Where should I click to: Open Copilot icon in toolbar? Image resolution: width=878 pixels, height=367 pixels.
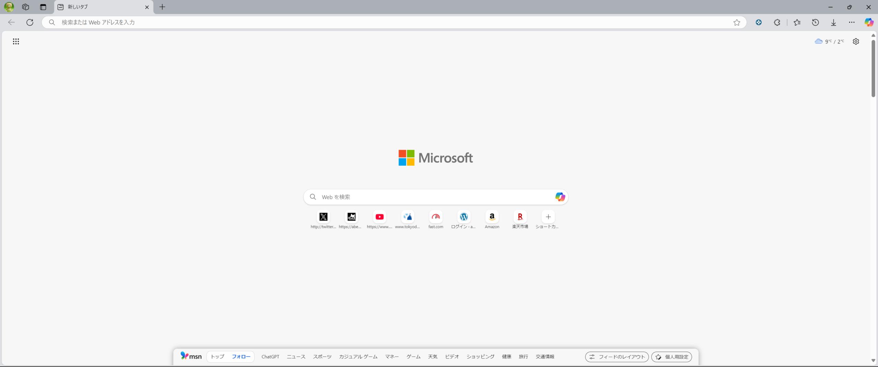coord(869,22)
